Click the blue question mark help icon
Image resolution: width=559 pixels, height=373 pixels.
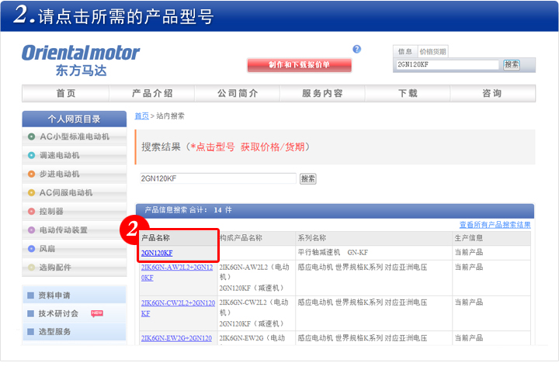[356, 49]
